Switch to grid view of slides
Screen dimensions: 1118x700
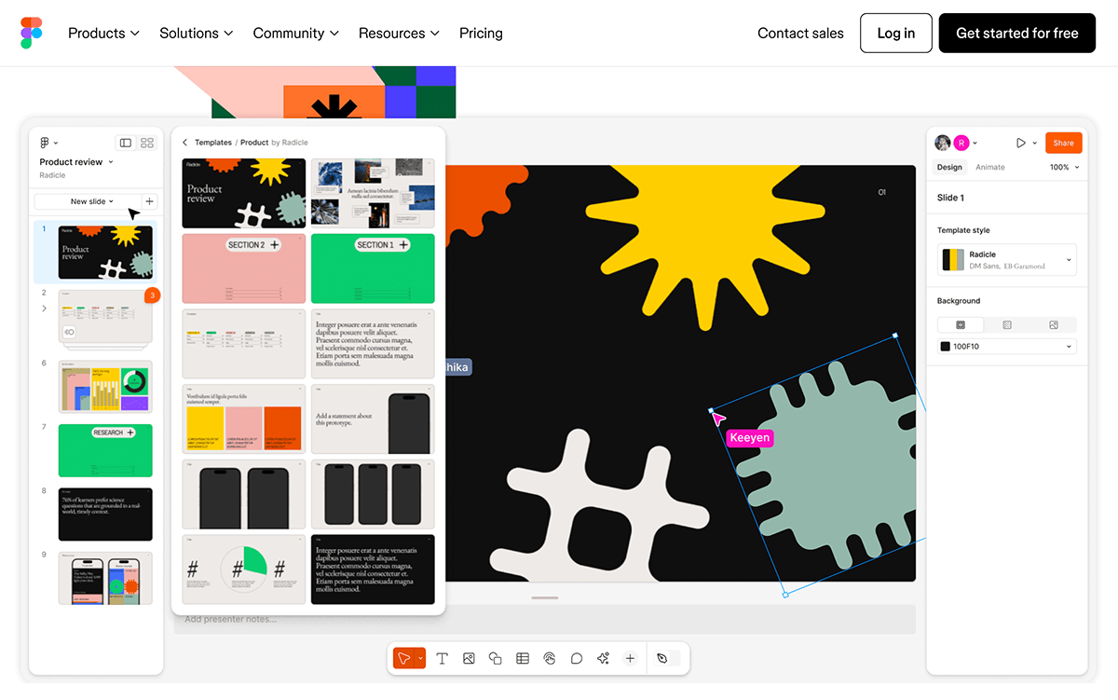[147, 143]
